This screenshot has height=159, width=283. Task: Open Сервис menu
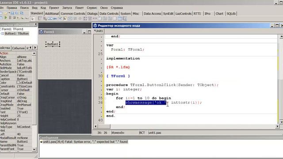92,8
